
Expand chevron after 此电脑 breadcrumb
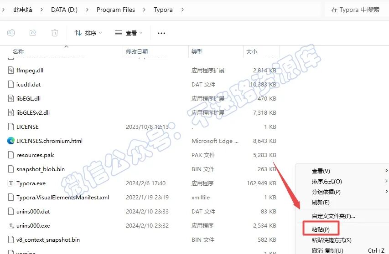[x=41, y=10]
